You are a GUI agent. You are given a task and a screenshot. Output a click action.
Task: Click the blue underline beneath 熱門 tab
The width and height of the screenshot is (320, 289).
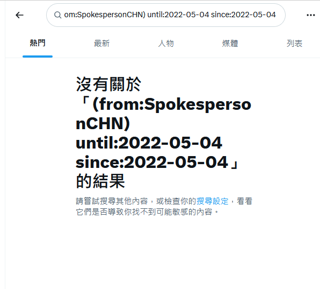pos(38,57)
